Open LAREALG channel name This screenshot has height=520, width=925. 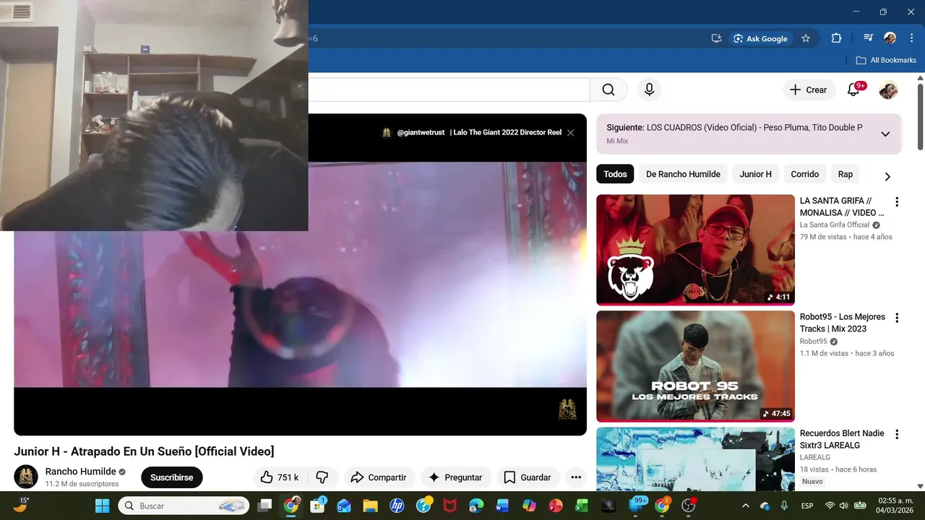(814, 457)
